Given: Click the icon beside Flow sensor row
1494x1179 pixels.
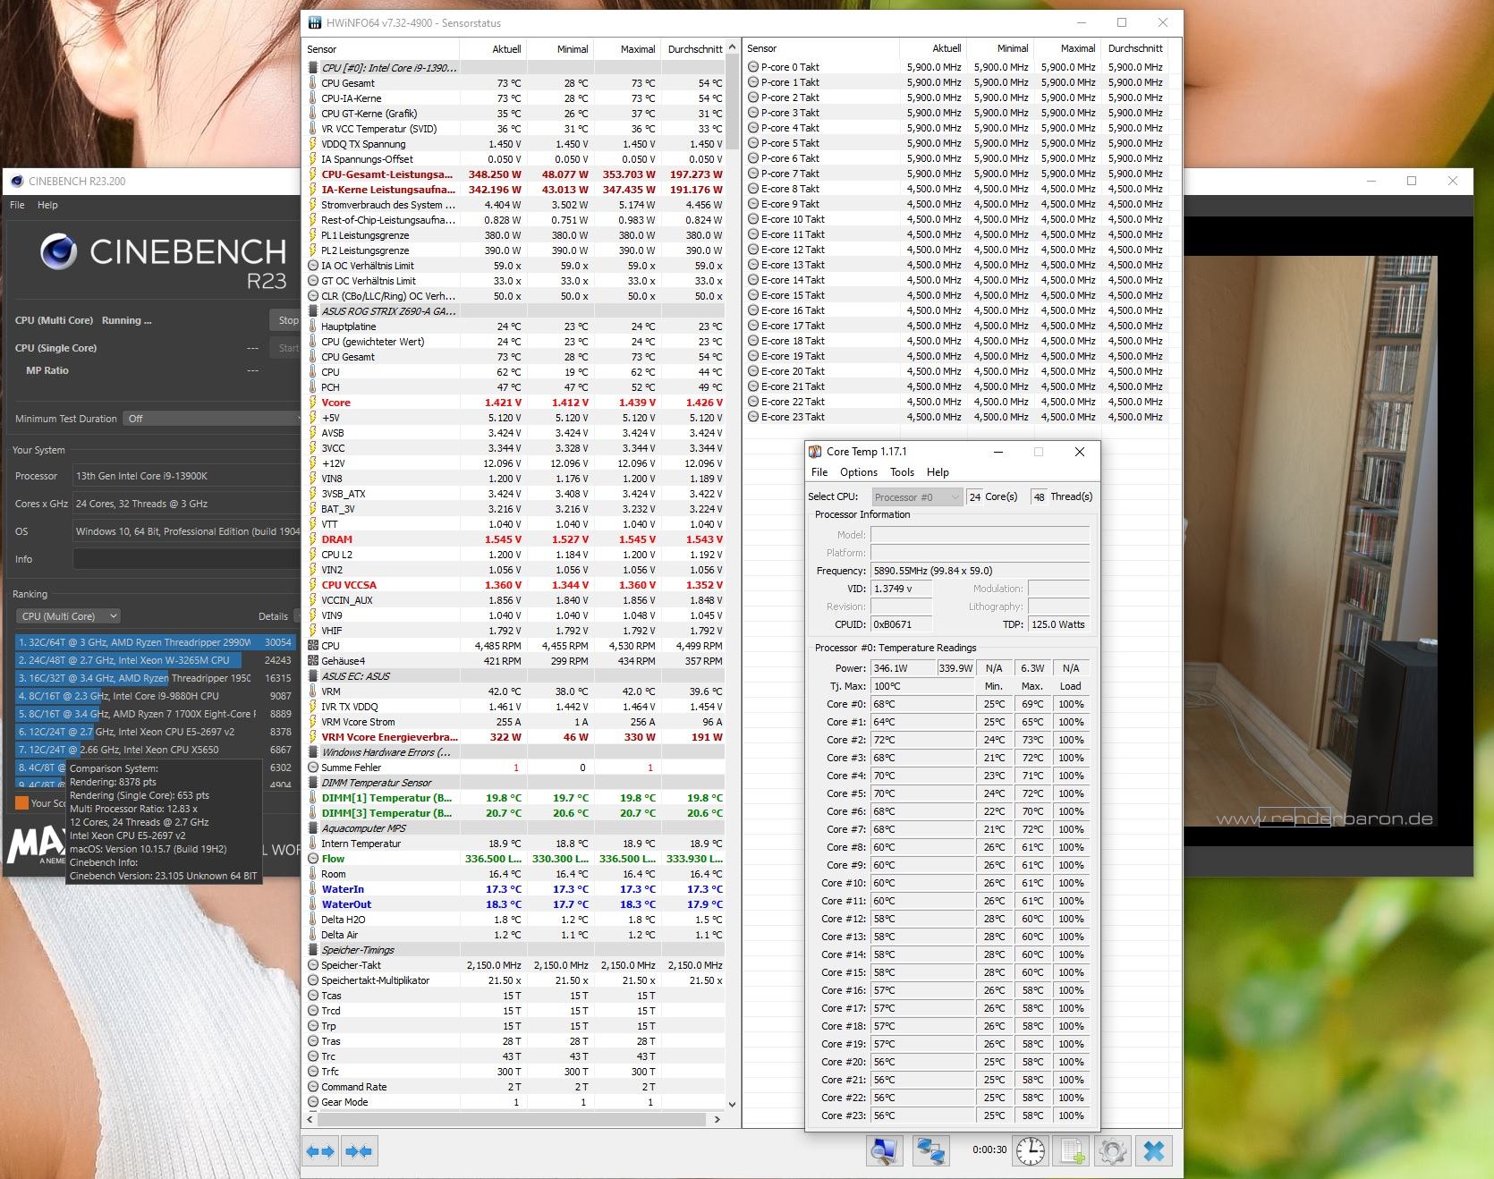Looking at the screenshot, I should click(313, 859).
